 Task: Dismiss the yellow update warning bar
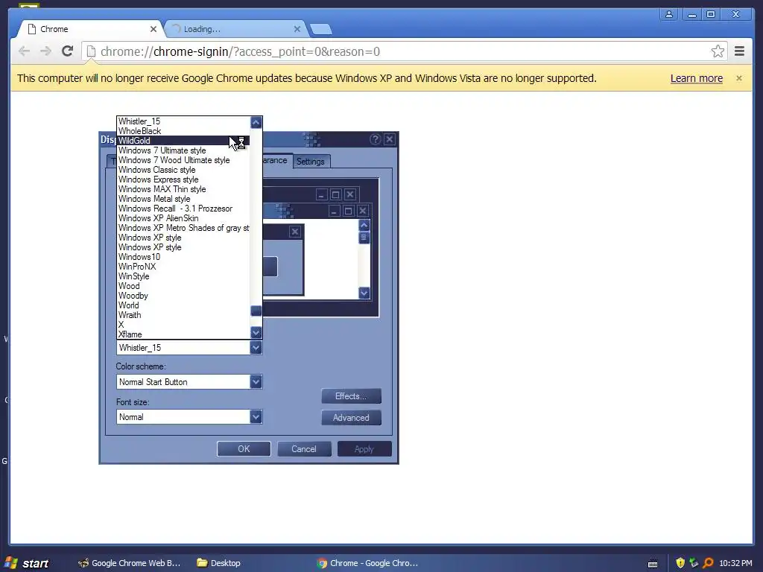[x=738, y=78]
